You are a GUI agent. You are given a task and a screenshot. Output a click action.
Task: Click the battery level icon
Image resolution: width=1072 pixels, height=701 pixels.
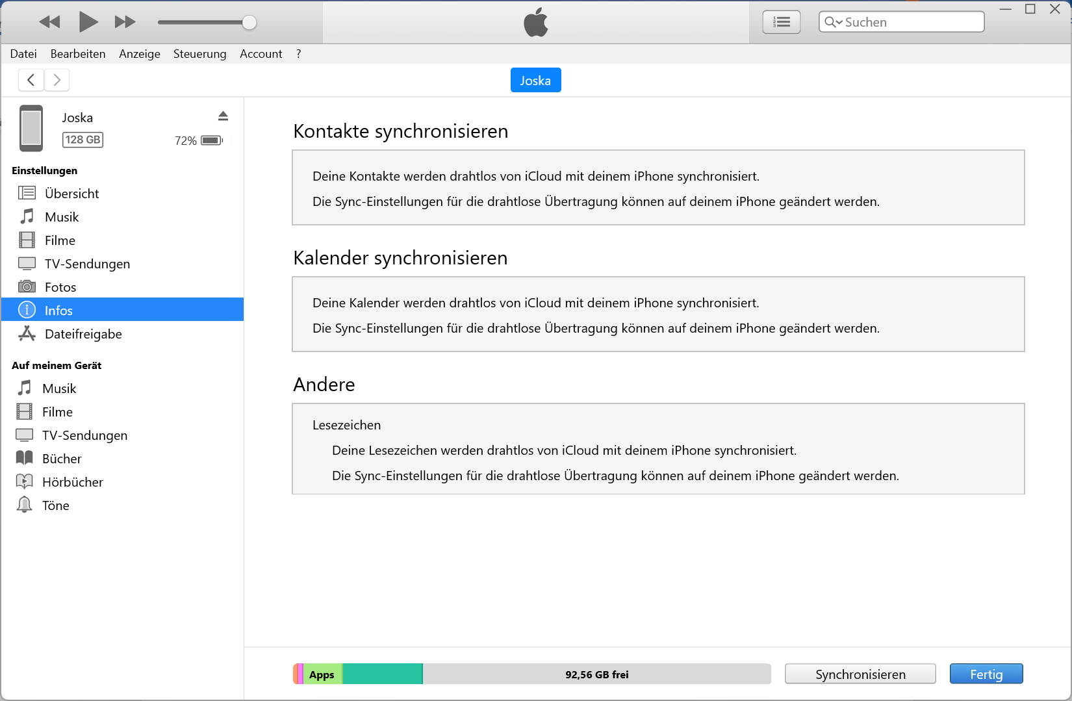click(212, 140)
